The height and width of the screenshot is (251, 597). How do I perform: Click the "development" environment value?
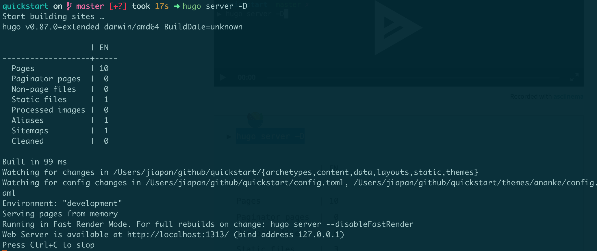click(92, 203)
